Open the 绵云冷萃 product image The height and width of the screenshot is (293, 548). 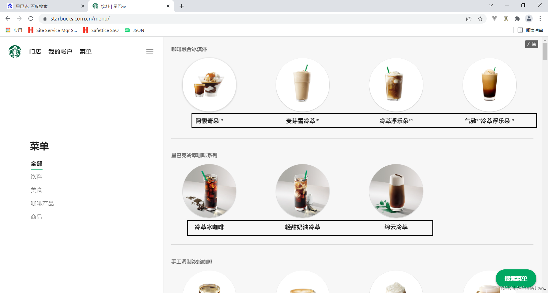coord(396,191)
